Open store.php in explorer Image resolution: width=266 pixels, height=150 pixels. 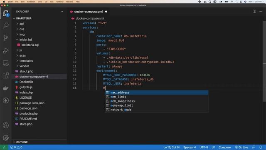tap(26, 124)
